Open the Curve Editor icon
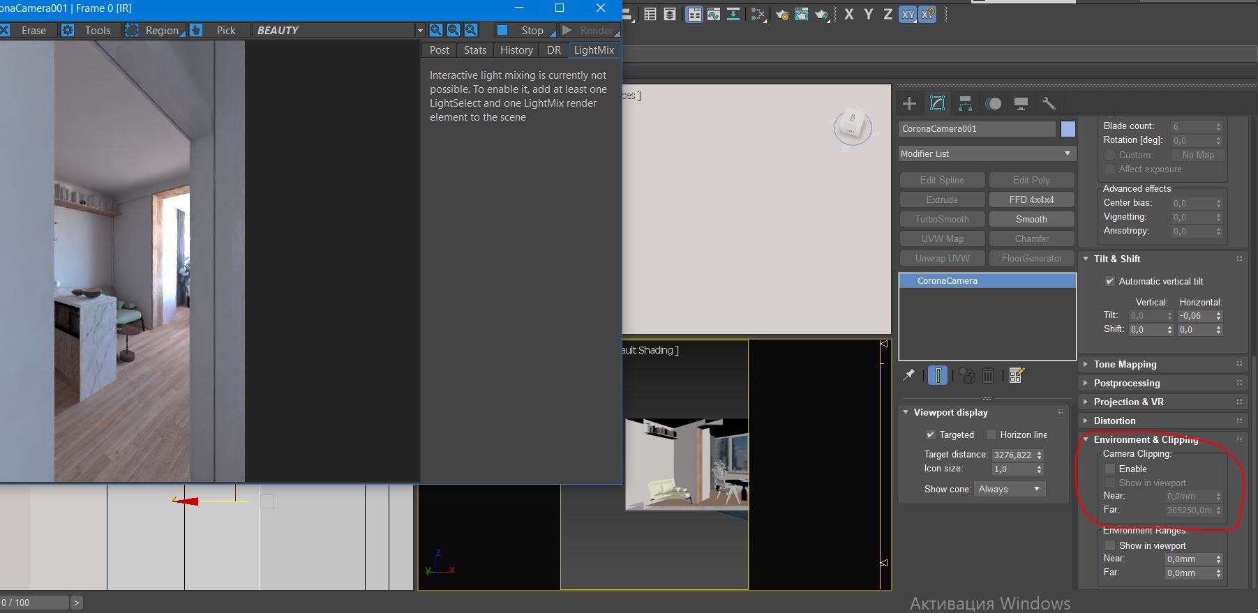Image resolution: width=1258 pixels, height=613 pixels. (714, 15)
